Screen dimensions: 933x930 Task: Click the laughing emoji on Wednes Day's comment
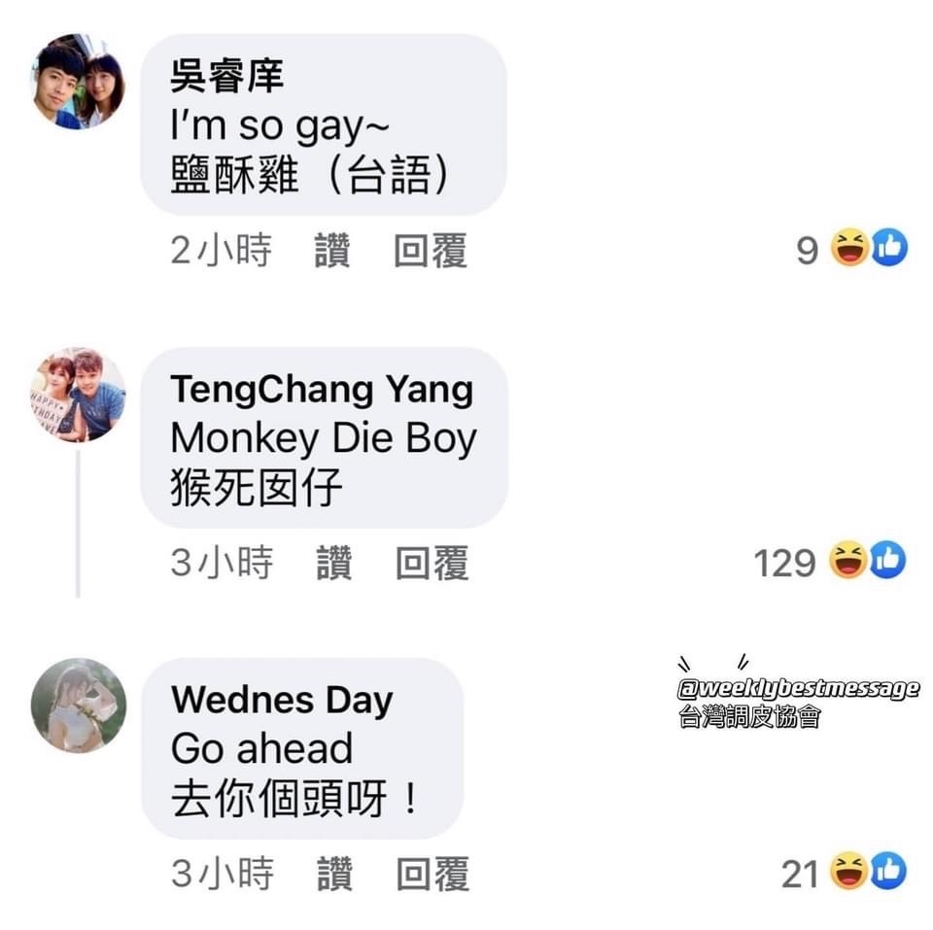click(x=849, y=871)
